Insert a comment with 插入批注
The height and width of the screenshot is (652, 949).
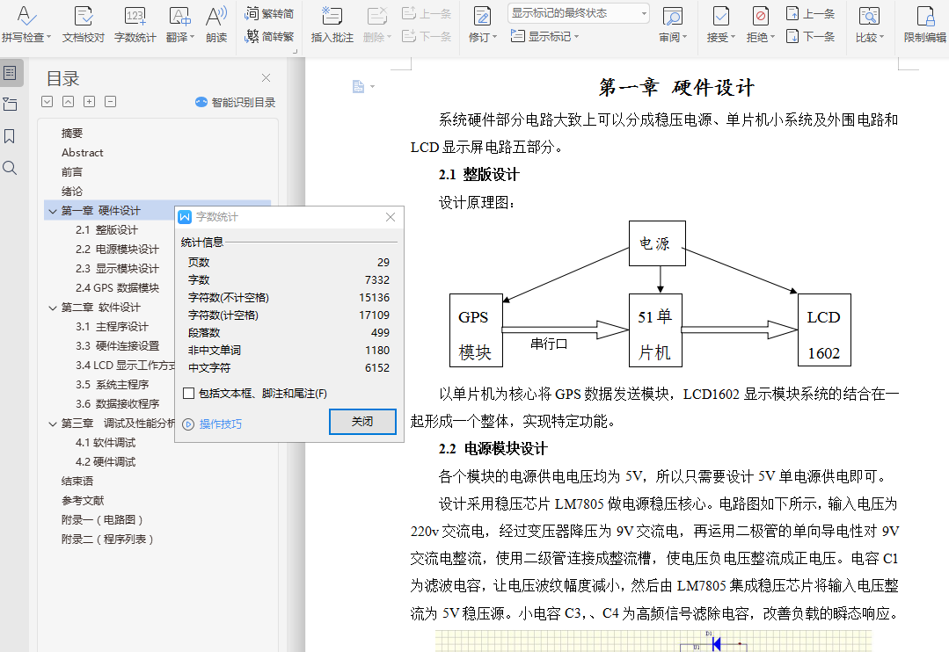[x=332, y=25]
